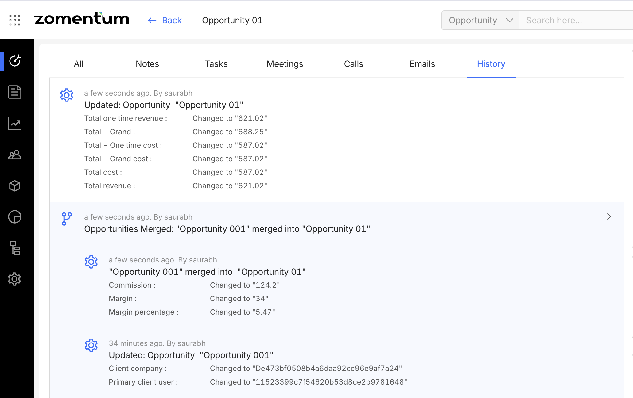Open the hierarchy tree sidebar icon

15,248
